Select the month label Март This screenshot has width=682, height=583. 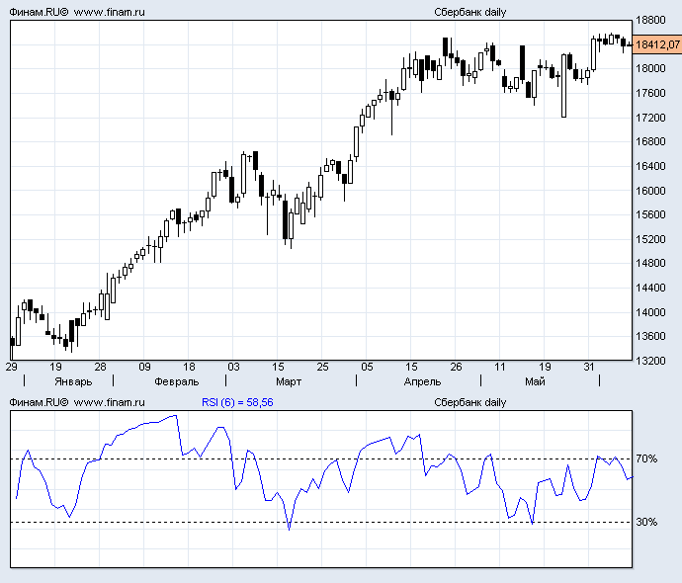pyautogui.click(x=289, y=381)
